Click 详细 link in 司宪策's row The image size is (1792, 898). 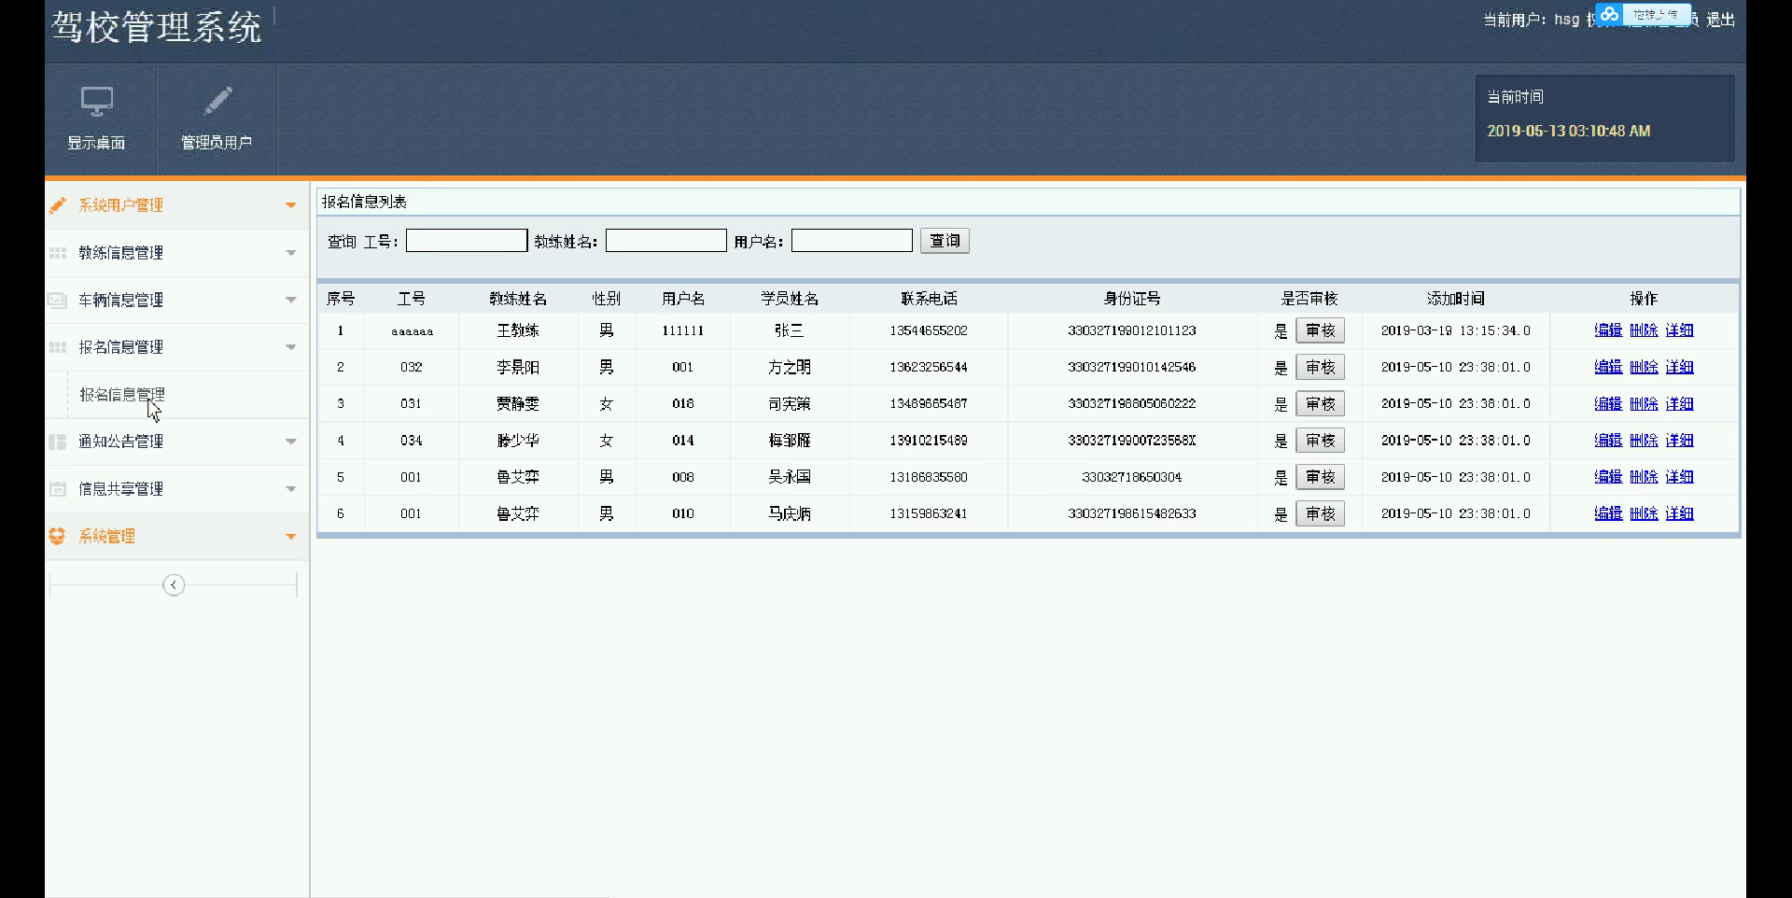click(1679, 404)
